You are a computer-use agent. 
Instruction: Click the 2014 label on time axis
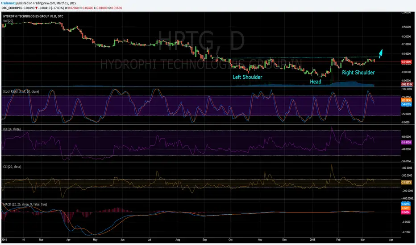coord(4,240)
